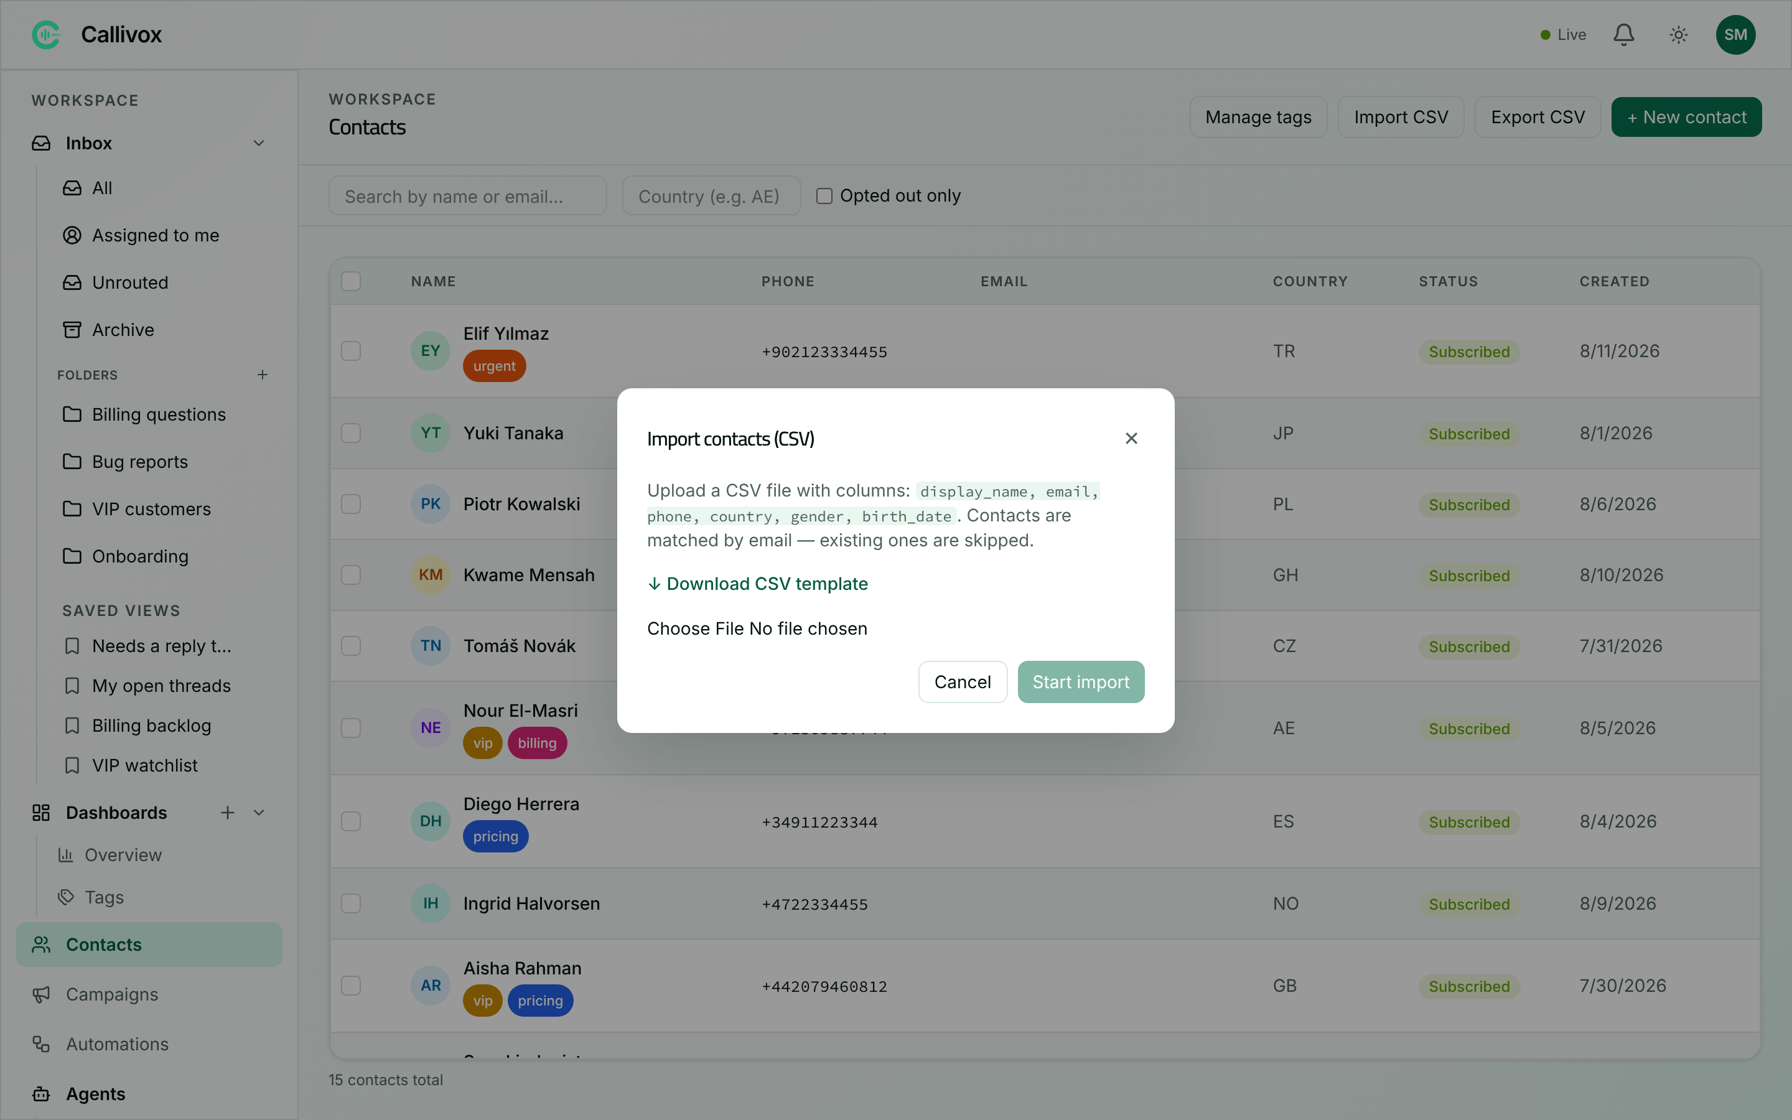This screenshot has height=1120, width=1792.
Task: Click the Live status indicator
Action: (1562, 35)
